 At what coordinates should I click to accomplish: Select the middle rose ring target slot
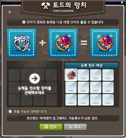tap(63, 43)
